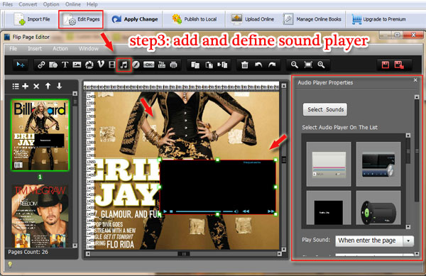Click the Select Sounds button
Viewport: 426px width, 276px height.
pyautogui.click(x=325, y=109)
